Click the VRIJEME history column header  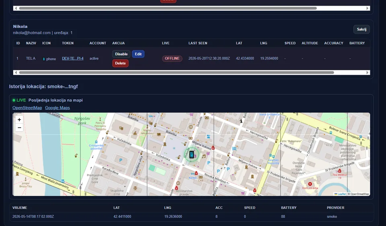(20, 208)
